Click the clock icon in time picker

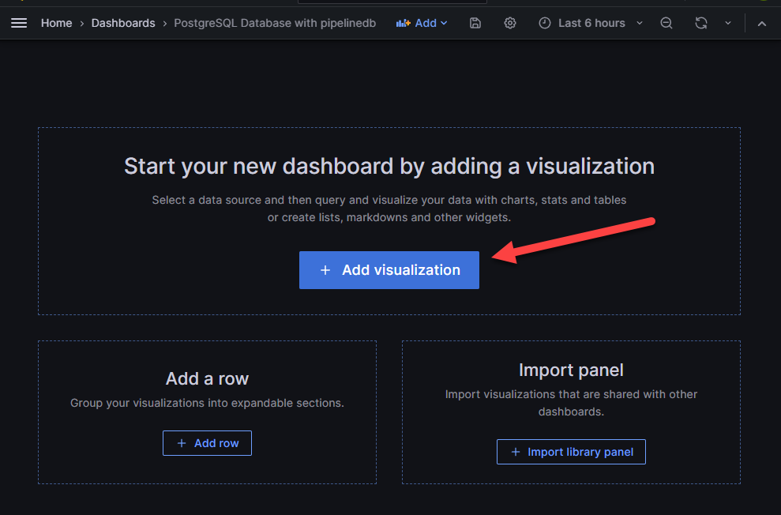545,23
